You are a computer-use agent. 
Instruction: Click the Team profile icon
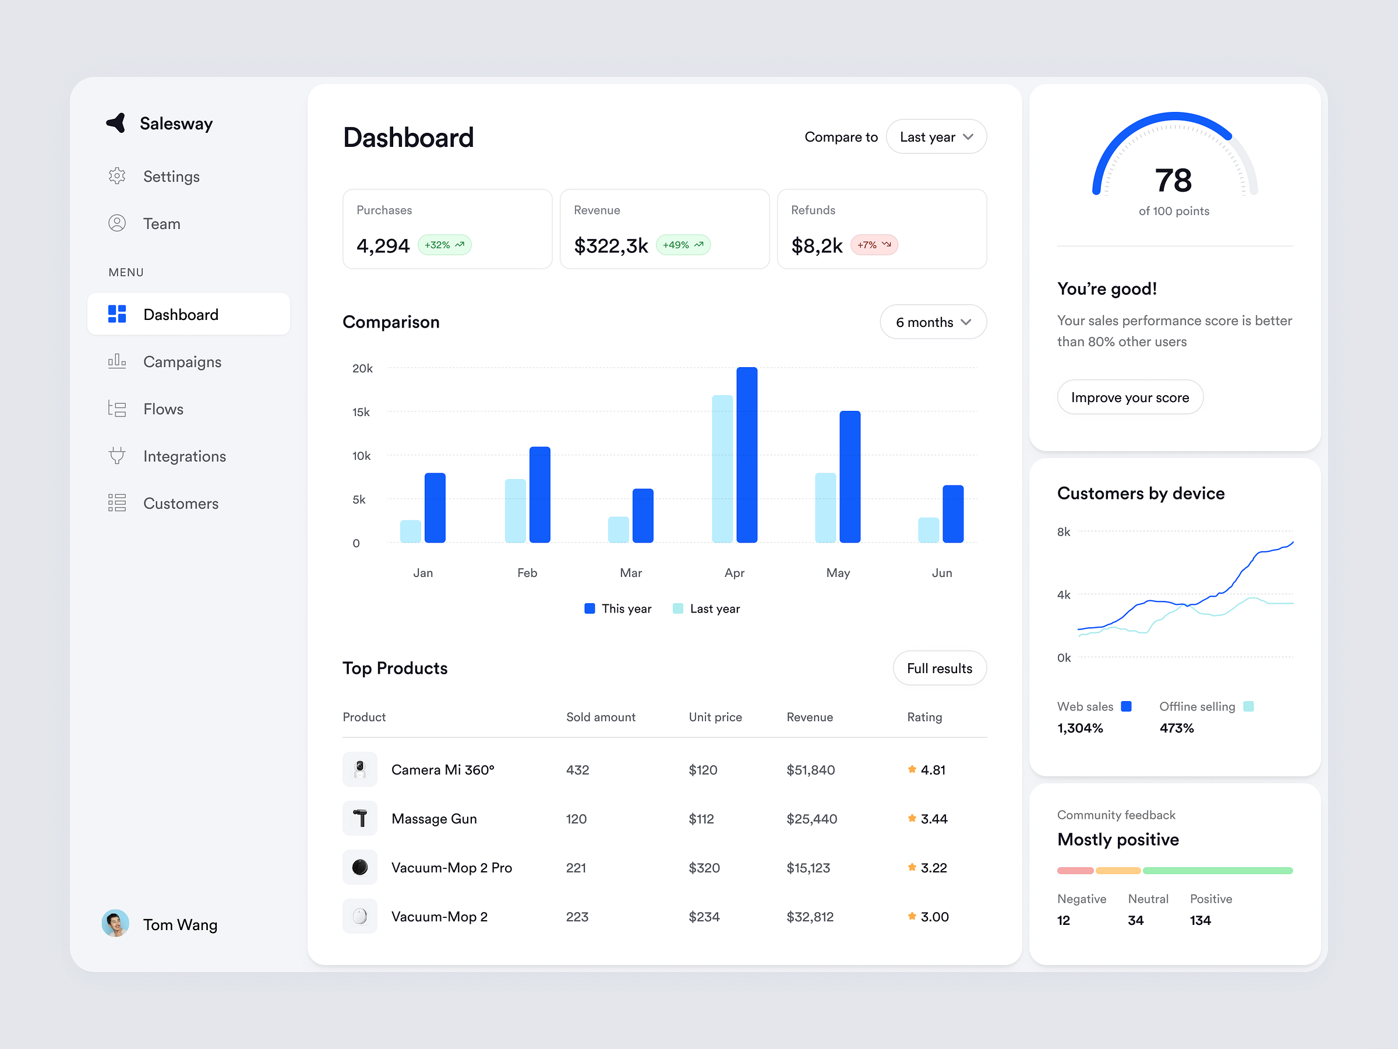coord(118,224)
